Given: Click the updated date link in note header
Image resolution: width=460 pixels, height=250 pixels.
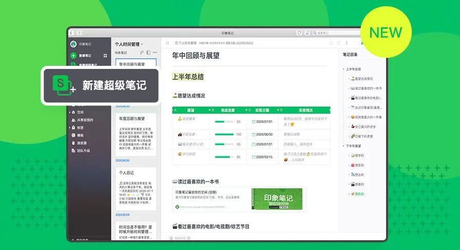Looking at the screenshot, I should coord(239,43).
